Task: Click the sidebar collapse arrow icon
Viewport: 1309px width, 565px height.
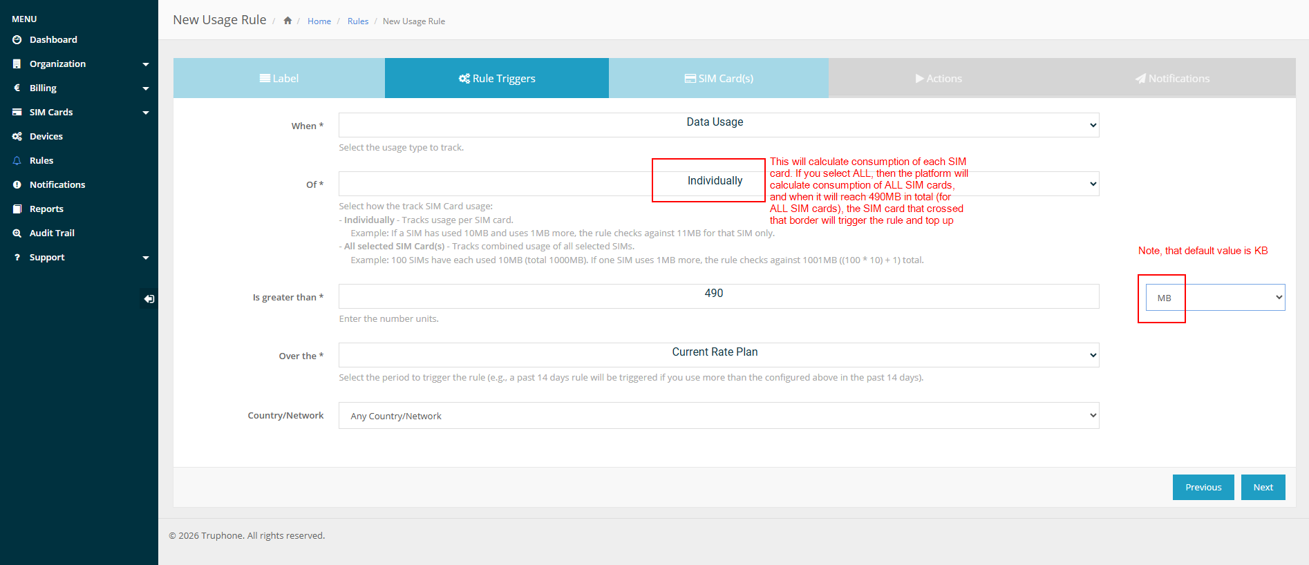Action: (x=149, y=299)
